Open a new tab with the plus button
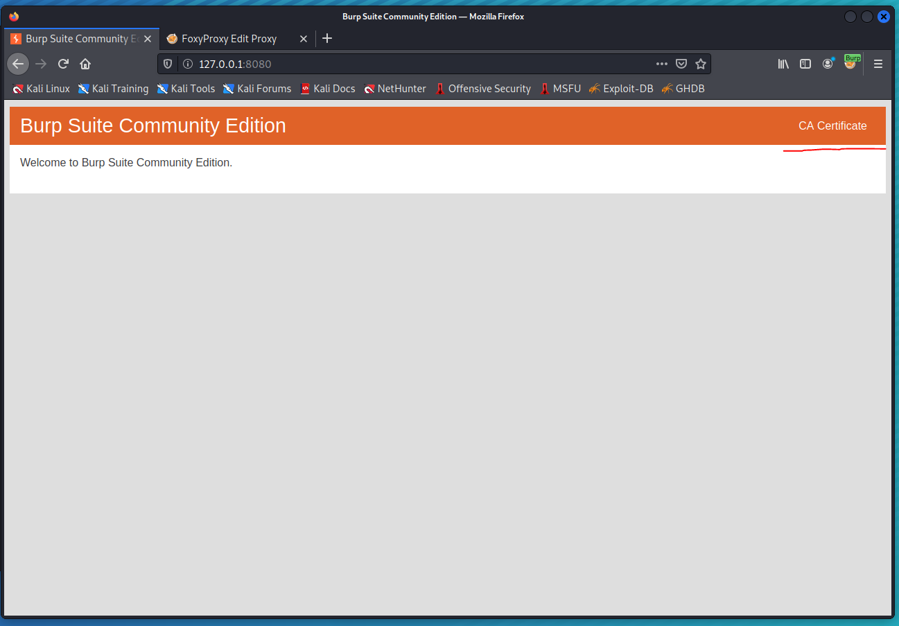The image size is (899, 626). pos(326,38)
